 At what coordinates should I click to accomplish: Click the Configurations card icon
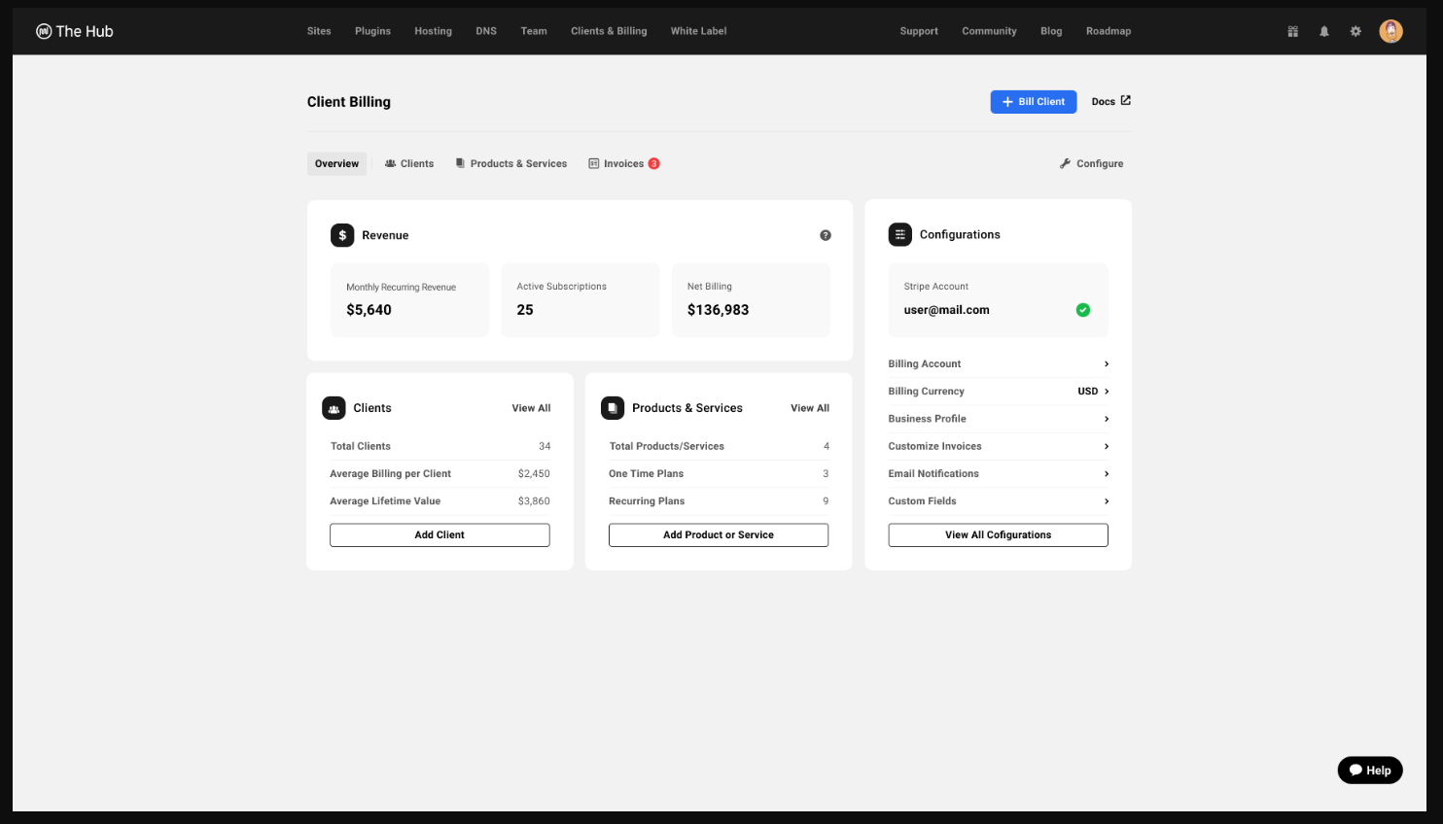899,233
